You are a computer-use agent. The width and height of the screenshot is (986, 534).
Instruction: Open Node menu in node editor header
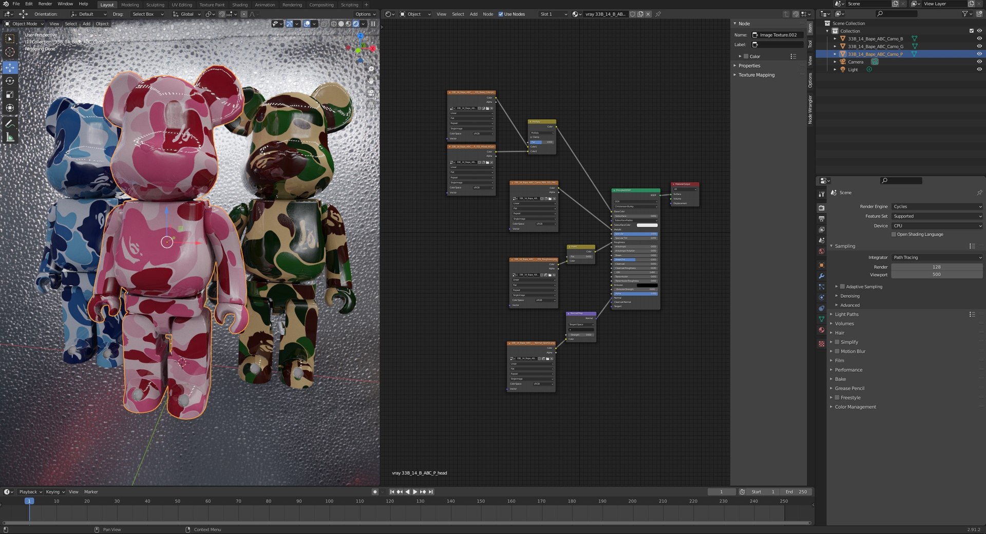click(x=488, y=14)
